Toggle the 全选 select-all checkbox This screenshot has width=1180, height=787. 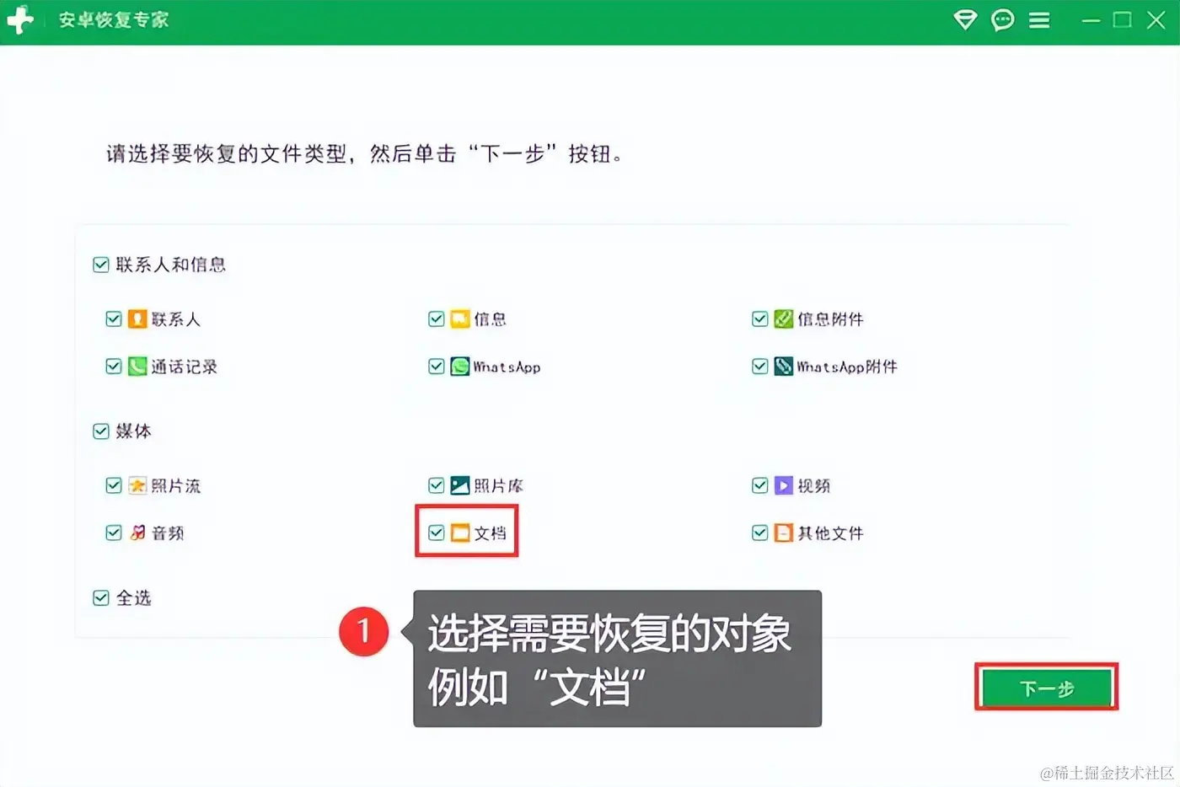101,598
